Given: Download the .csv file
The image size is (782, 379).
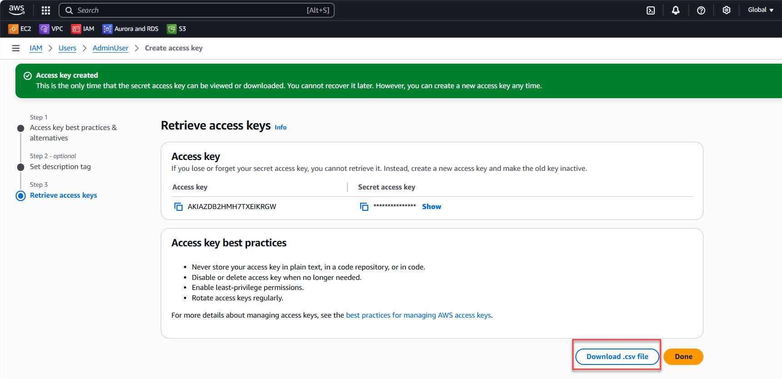Looking at the screenshot, I should coord(617,357).
